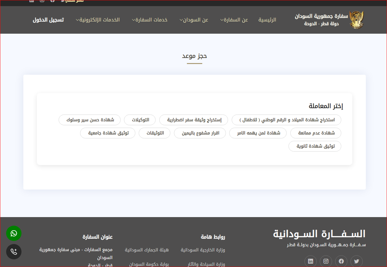Open the embassy Facebook icon in footer
The height and width of the screenshot is (267, 387).
pos(341,261)
